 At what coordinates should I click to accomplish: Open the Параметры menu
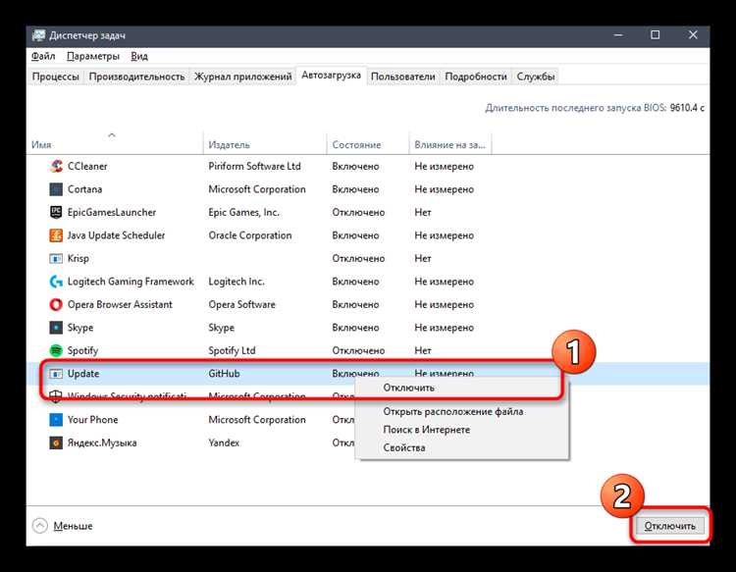pos(93,56)
